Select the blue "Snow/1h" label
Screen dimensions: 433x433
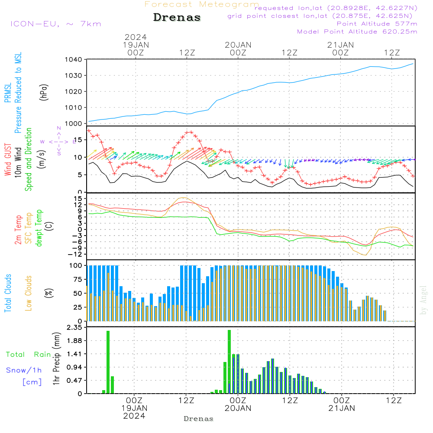coord(24,370)
